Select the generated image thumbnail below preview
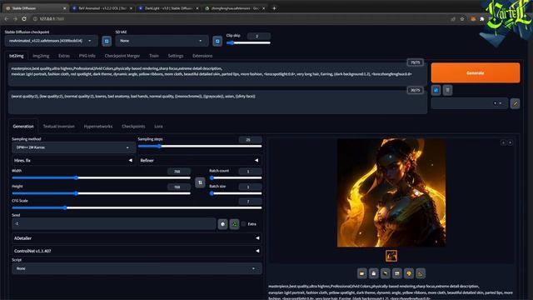 391,256
